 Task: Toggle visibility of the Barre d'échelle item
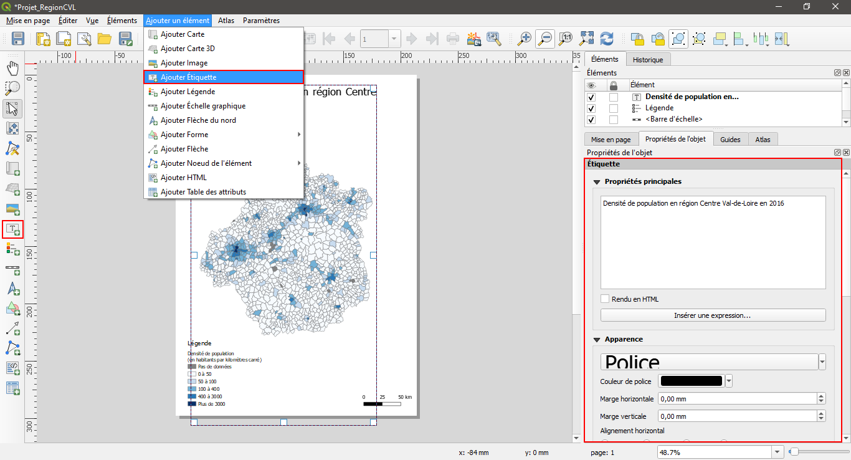[x=591, y=120]
